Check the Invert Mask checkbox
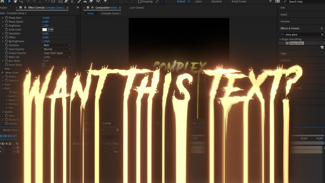Viewport: 325px width, 183px height. click(x=43, y=65)
